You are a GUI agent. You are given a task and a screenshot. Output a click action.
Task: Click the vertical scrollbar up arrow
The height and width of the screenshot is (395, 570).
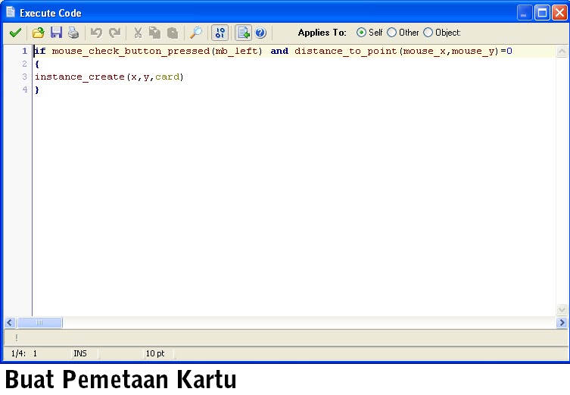(562, 52)
